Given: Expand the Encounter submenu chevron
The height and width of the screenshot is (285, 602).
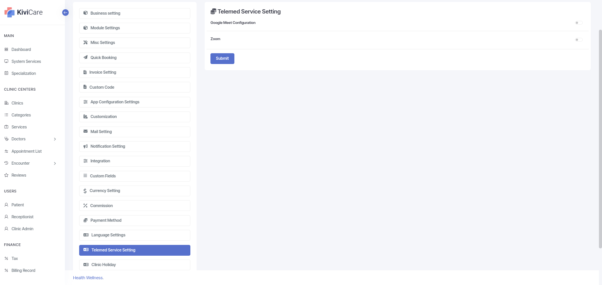Looking at the screenshot, I should (x=55, y=163).
